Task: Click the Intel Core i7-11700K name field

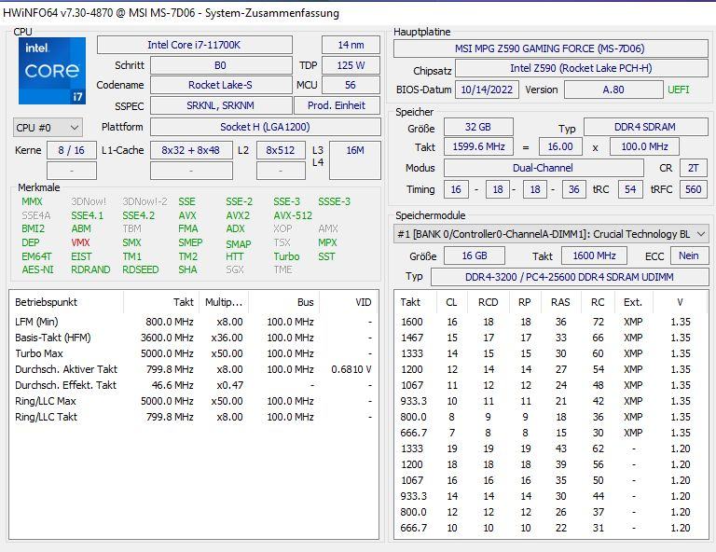Action: [194, 45]
